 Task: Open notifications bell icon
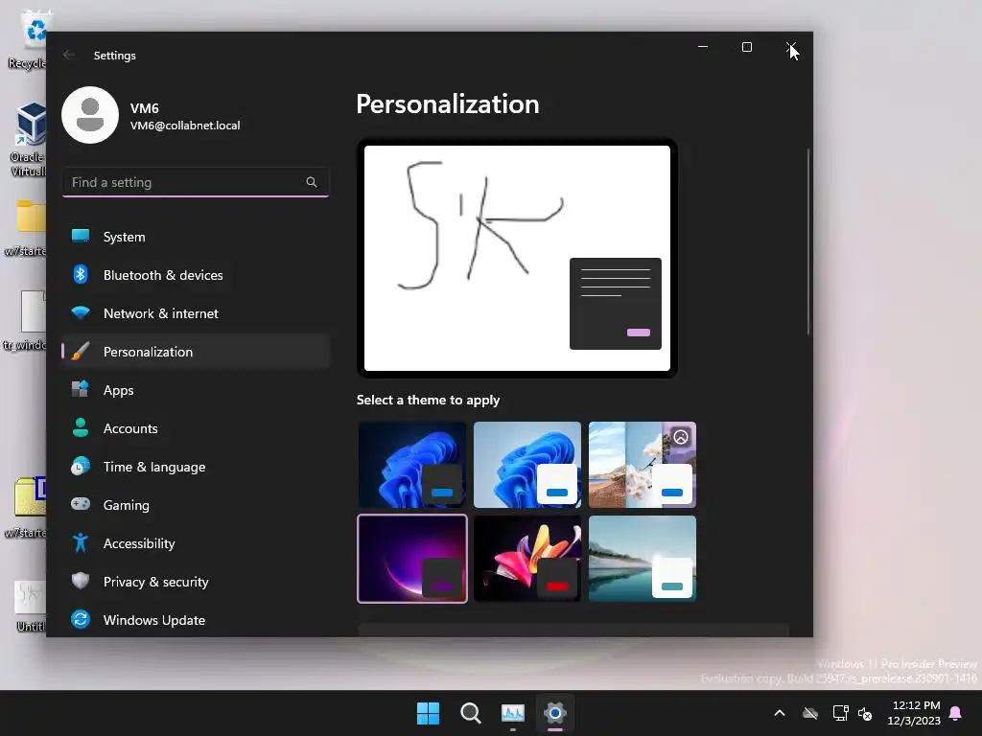click(x=956, y=713)
